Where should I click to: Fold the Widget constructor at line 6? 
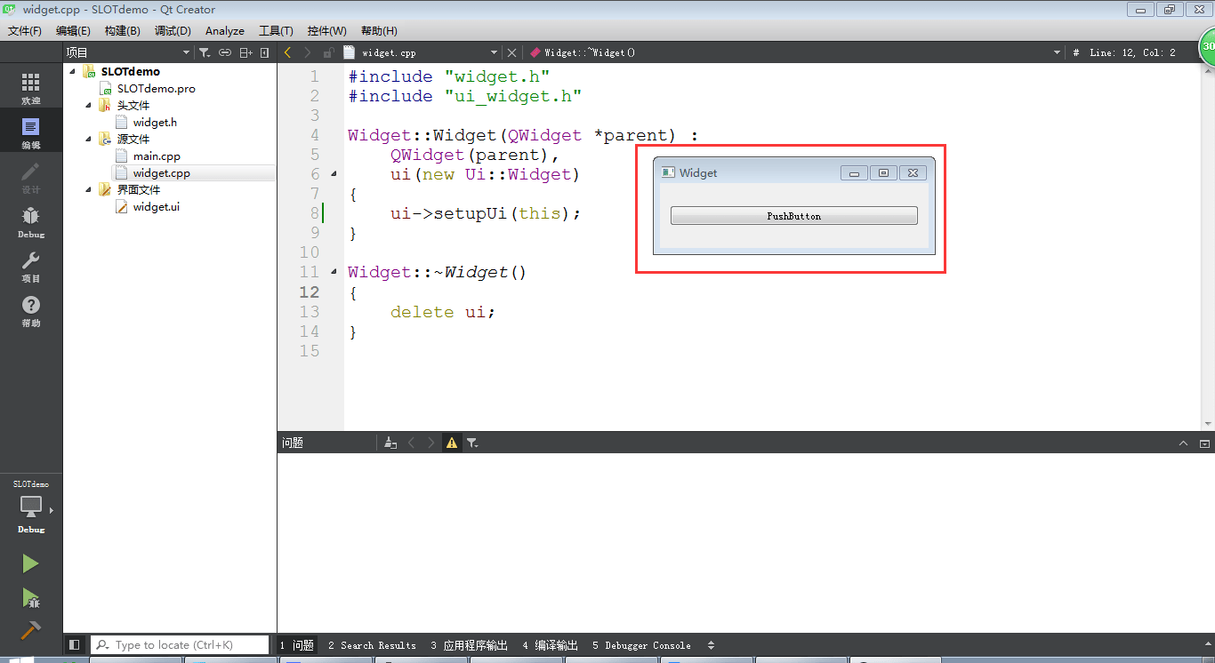click(x=334, y=174)
